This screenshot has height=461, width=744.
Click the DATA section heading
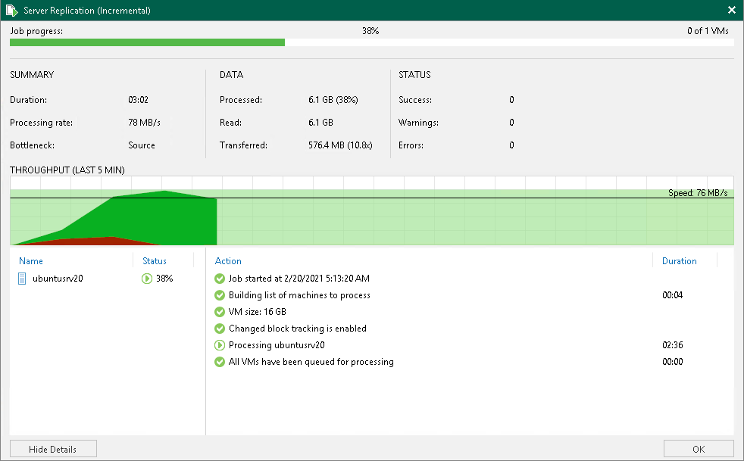tap(232, 74)
